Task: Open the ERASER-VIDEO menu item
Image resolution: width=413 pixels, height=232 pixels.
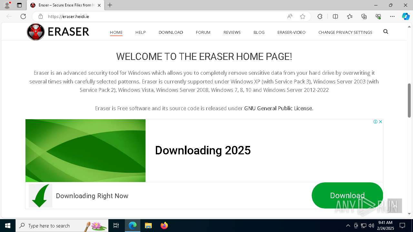Action: tap(291, 32)
